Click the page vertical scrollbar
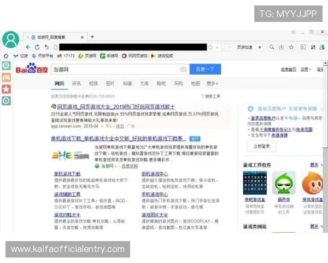This screenshot has width=328, height=263. click(x=326, y=147)
